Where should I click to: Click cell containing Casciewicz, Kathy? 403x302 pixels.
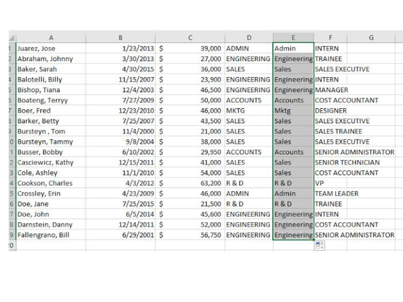pos(51,162)
